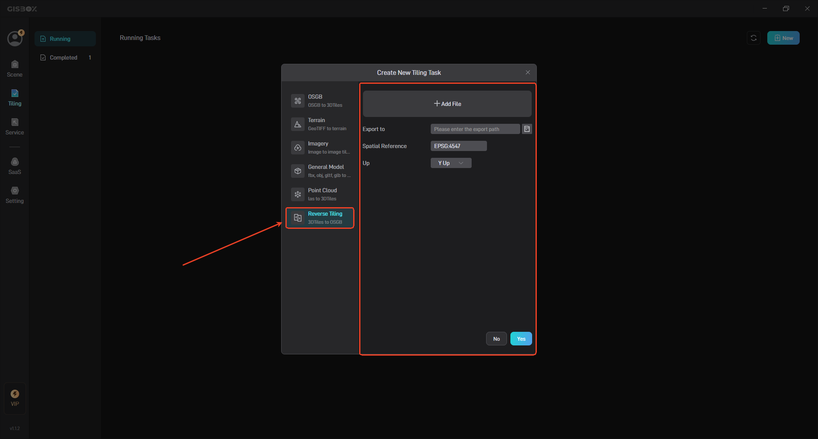Image resolution: width=818 pixels, height=439 pixels.
Task: Browse for export folder icon
Action: [527, 129]
